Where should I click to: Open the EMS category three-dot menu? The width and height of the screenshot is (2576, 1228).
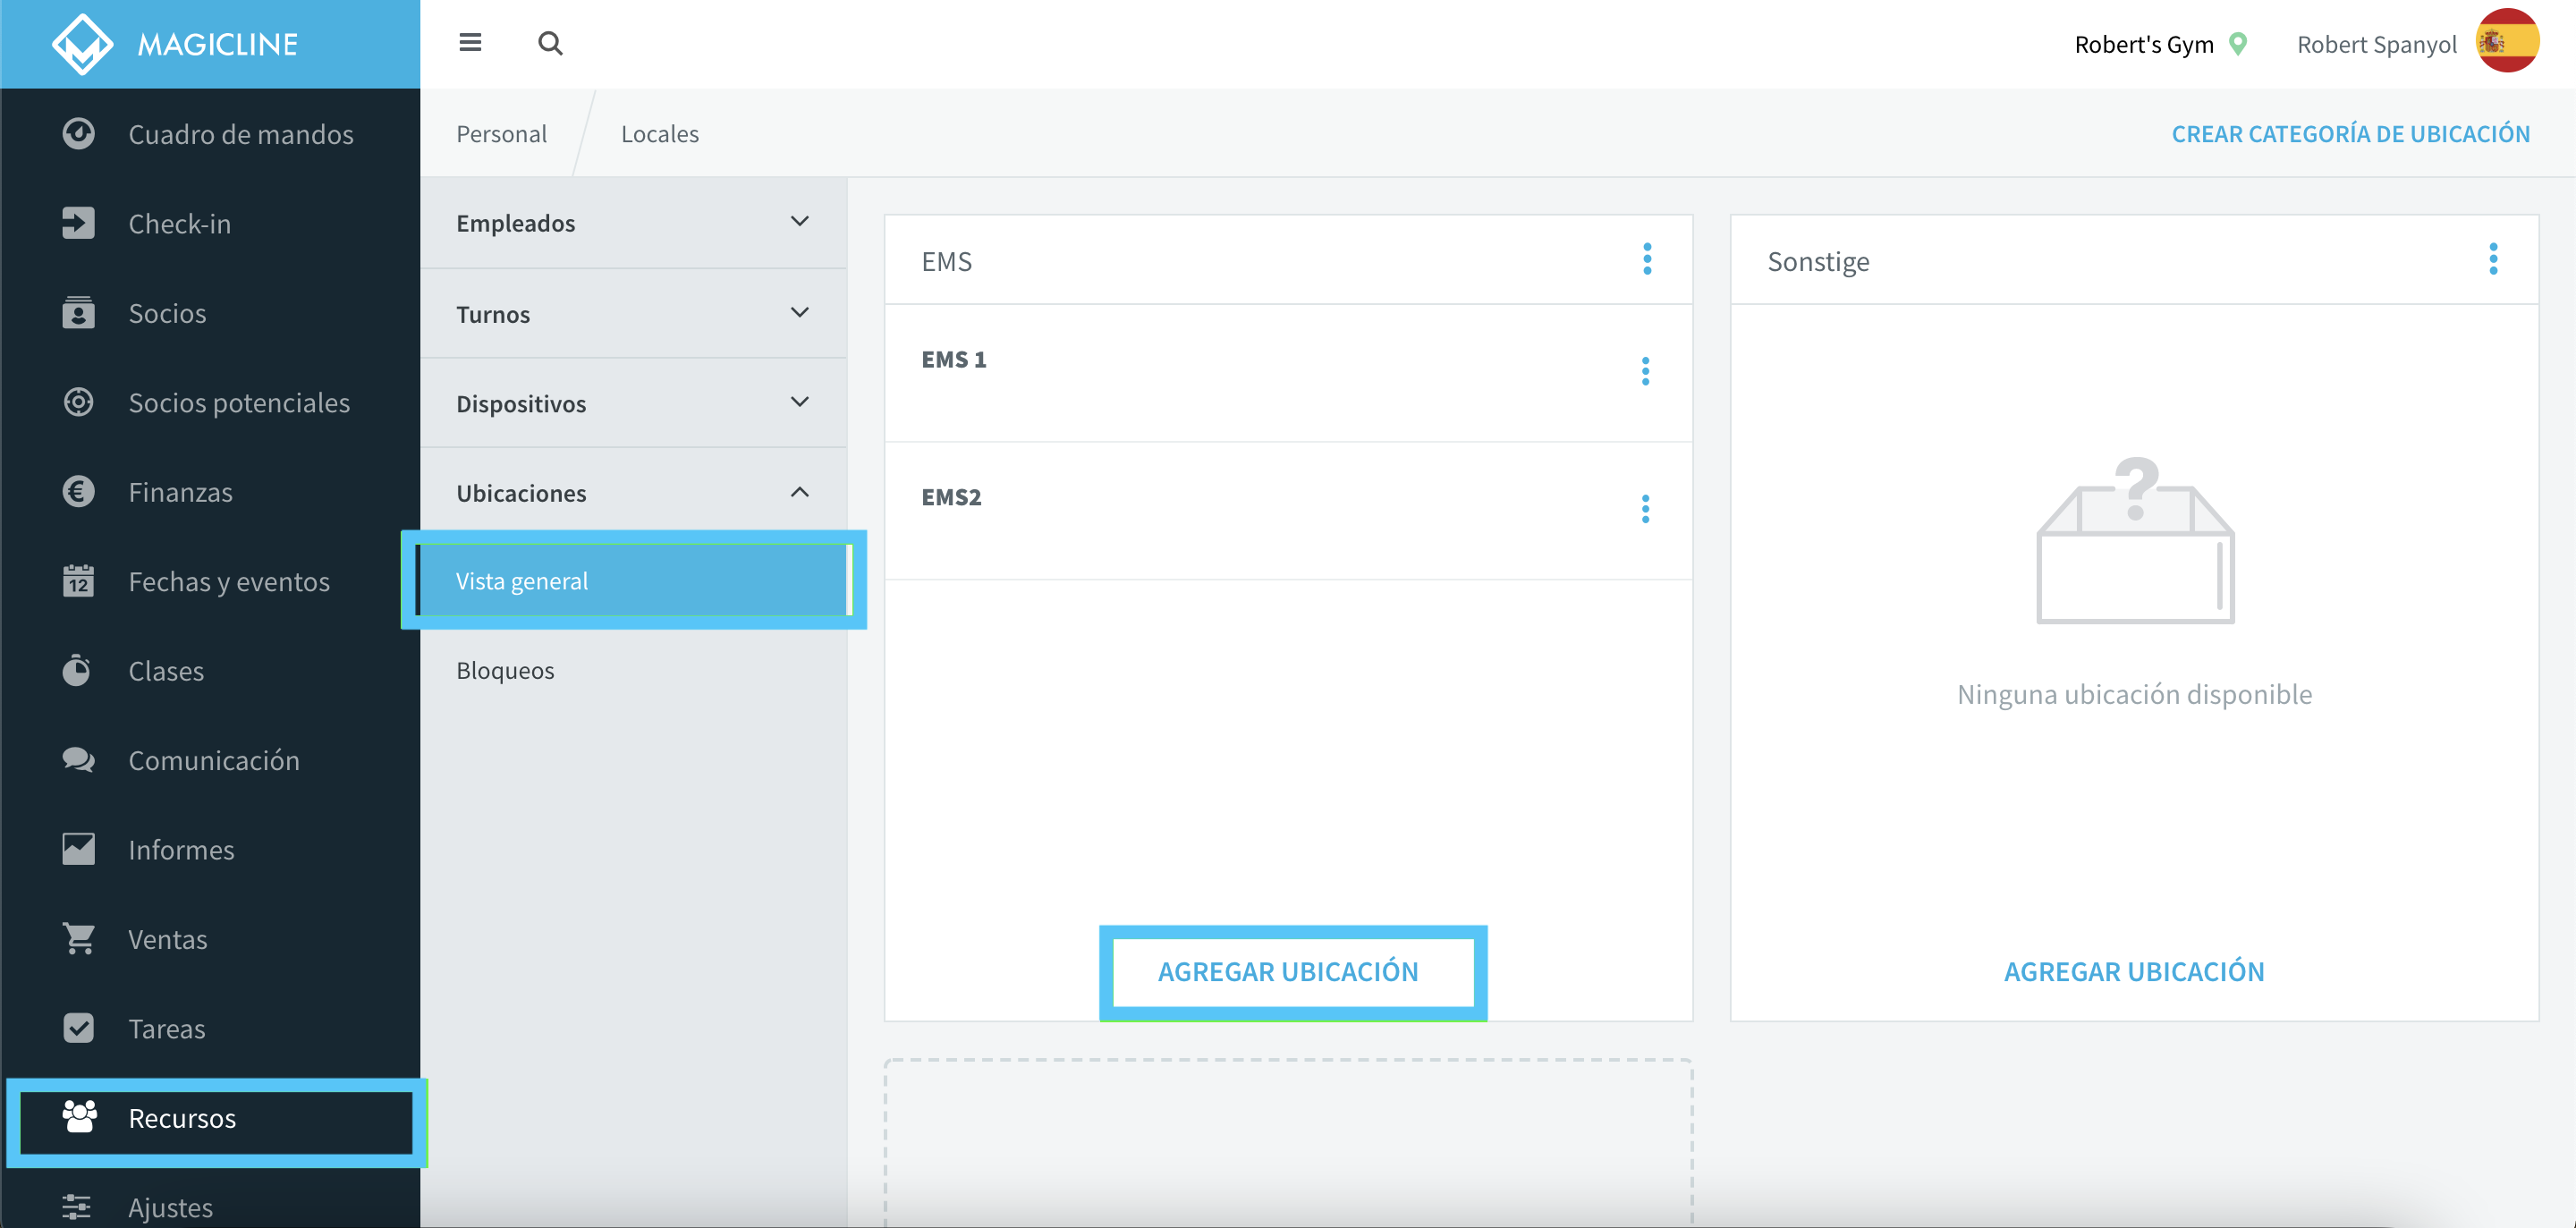click(x=1647, y=259)
